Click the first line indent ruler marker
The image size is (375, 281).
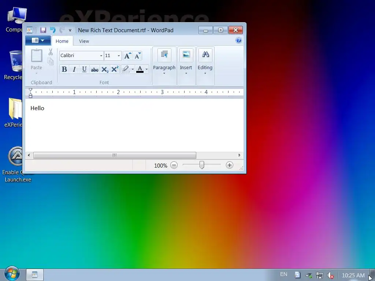tap(30, 90)
